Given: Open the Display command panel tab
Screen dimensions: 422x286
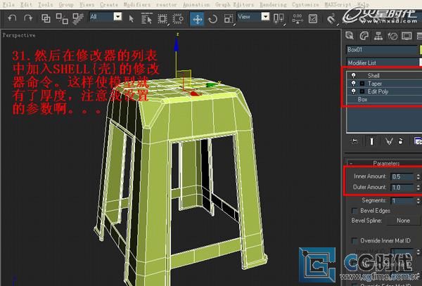Looking at the screenshot, I should 407,36.
